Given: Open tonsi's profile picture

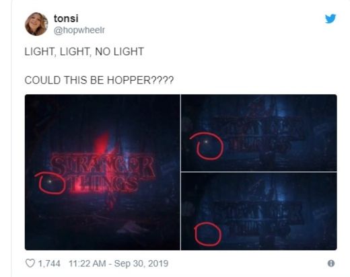Looking at the screenshot, I should [x=36, y=24].
